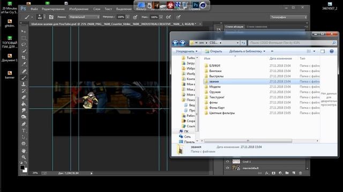The width and height of the screenshot is (343, 192).
Task: Toggle visibility of Слой 1 layer
Action: tap(227, 162)
